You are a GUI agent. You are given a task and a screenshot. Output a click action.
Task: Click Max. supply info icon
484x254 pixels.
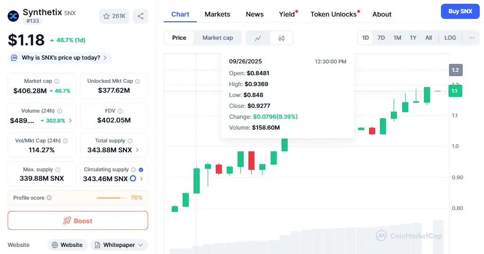pos(58,169)
